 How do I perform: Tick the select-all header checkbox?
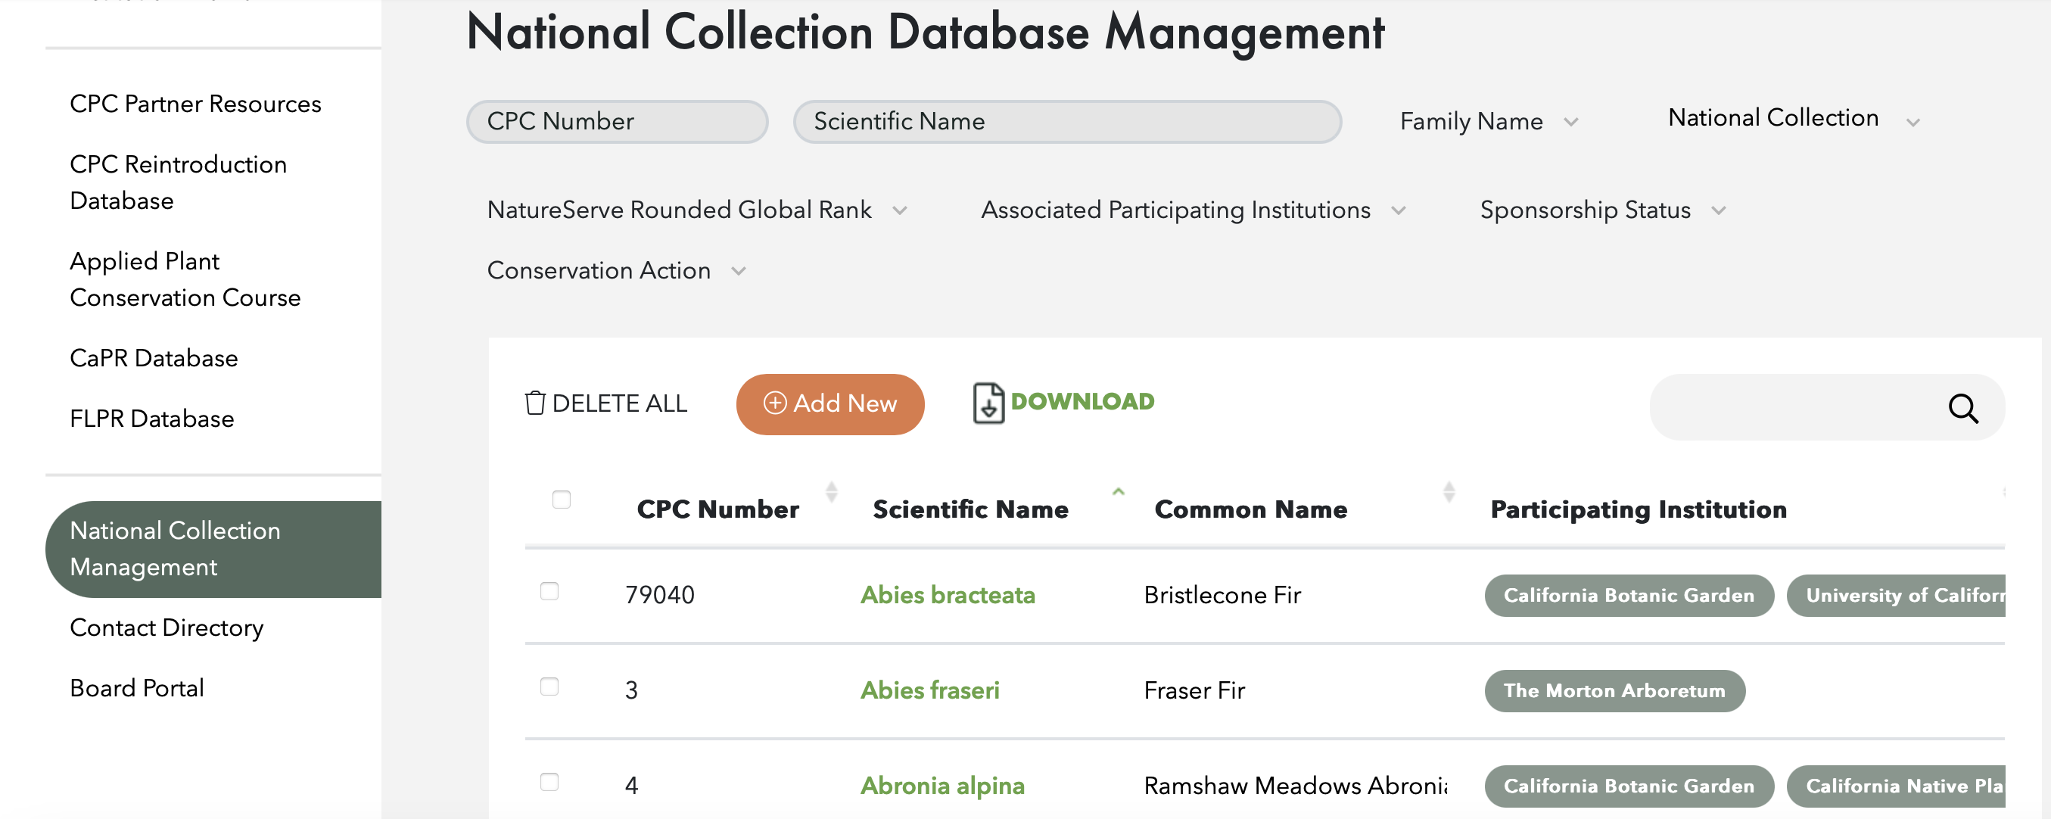(x=562, y=500)
